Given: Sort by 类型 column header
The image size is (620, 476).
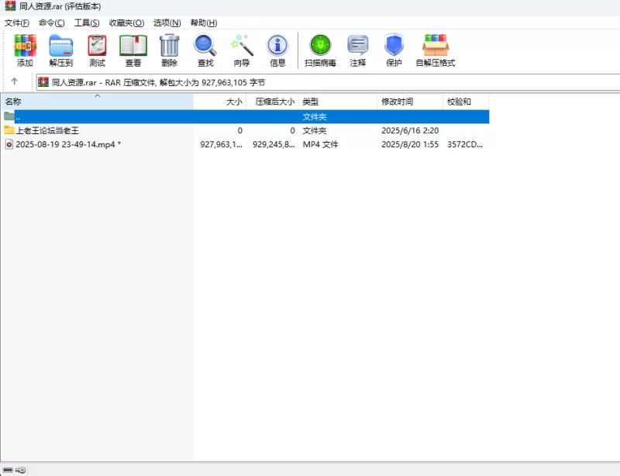Looking at the screenshot, I should 338,102.
